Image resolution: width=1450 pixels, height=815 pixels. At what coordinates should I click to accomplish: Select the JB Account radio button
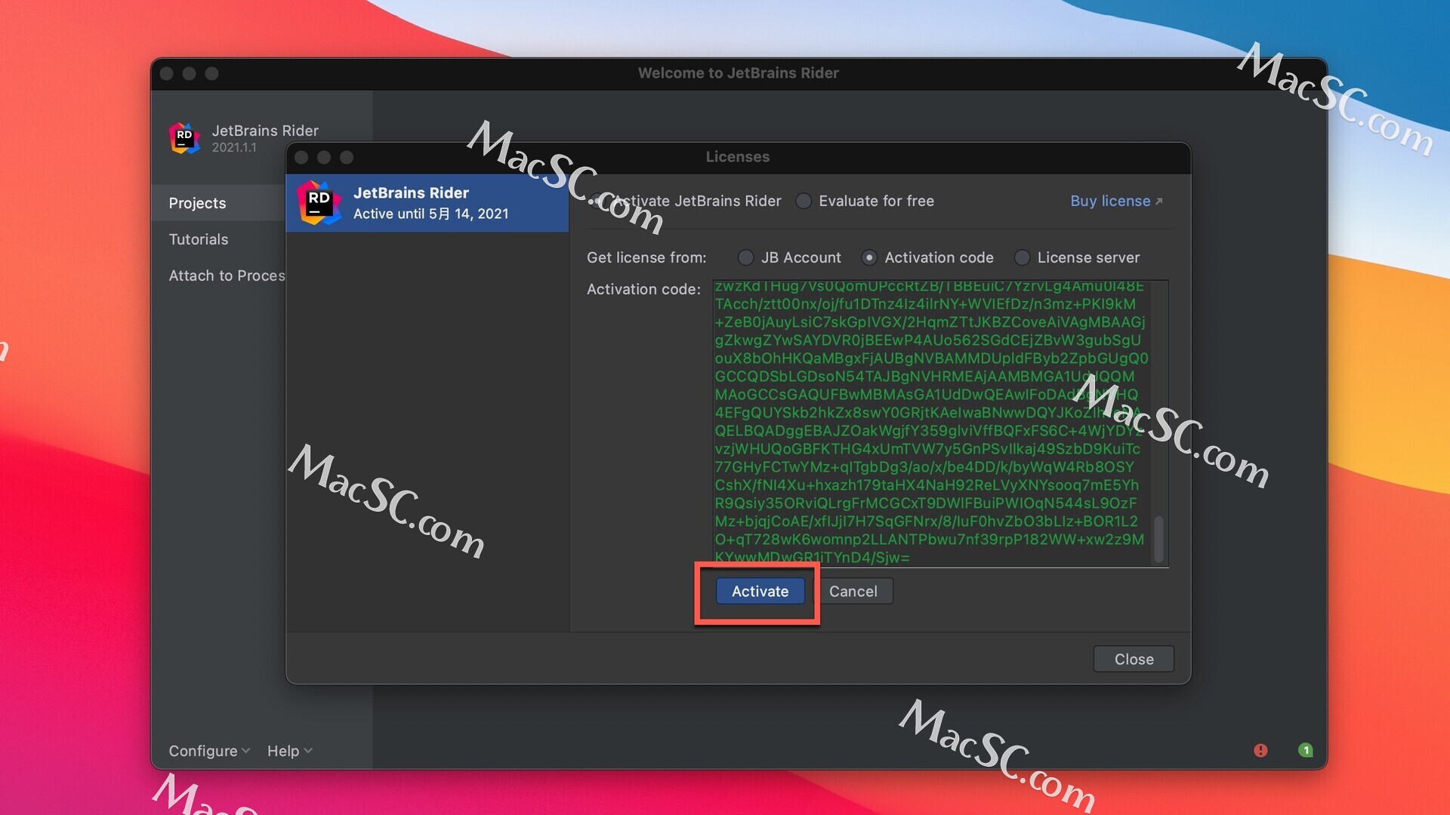pos(745,257)
